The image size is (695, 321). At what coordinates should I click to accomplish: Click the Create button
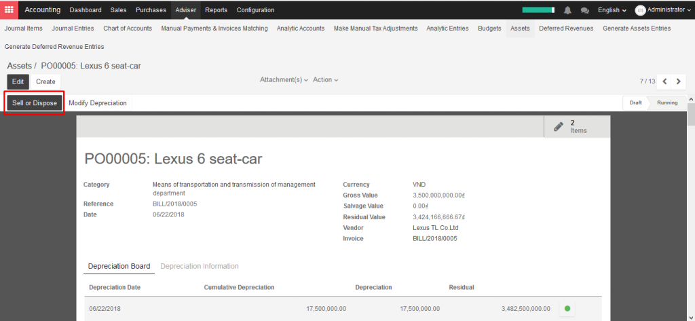point(45,81)
